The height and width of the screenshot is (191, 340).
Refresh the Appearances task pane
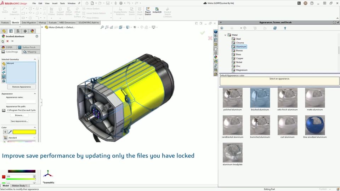[275, 28]
